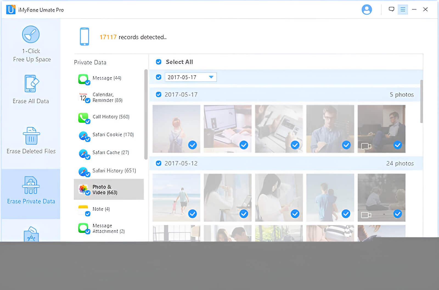Uncheck the 2017-05-17 group checkbox
Screen dimensions: 439x290
click(159, 94)
